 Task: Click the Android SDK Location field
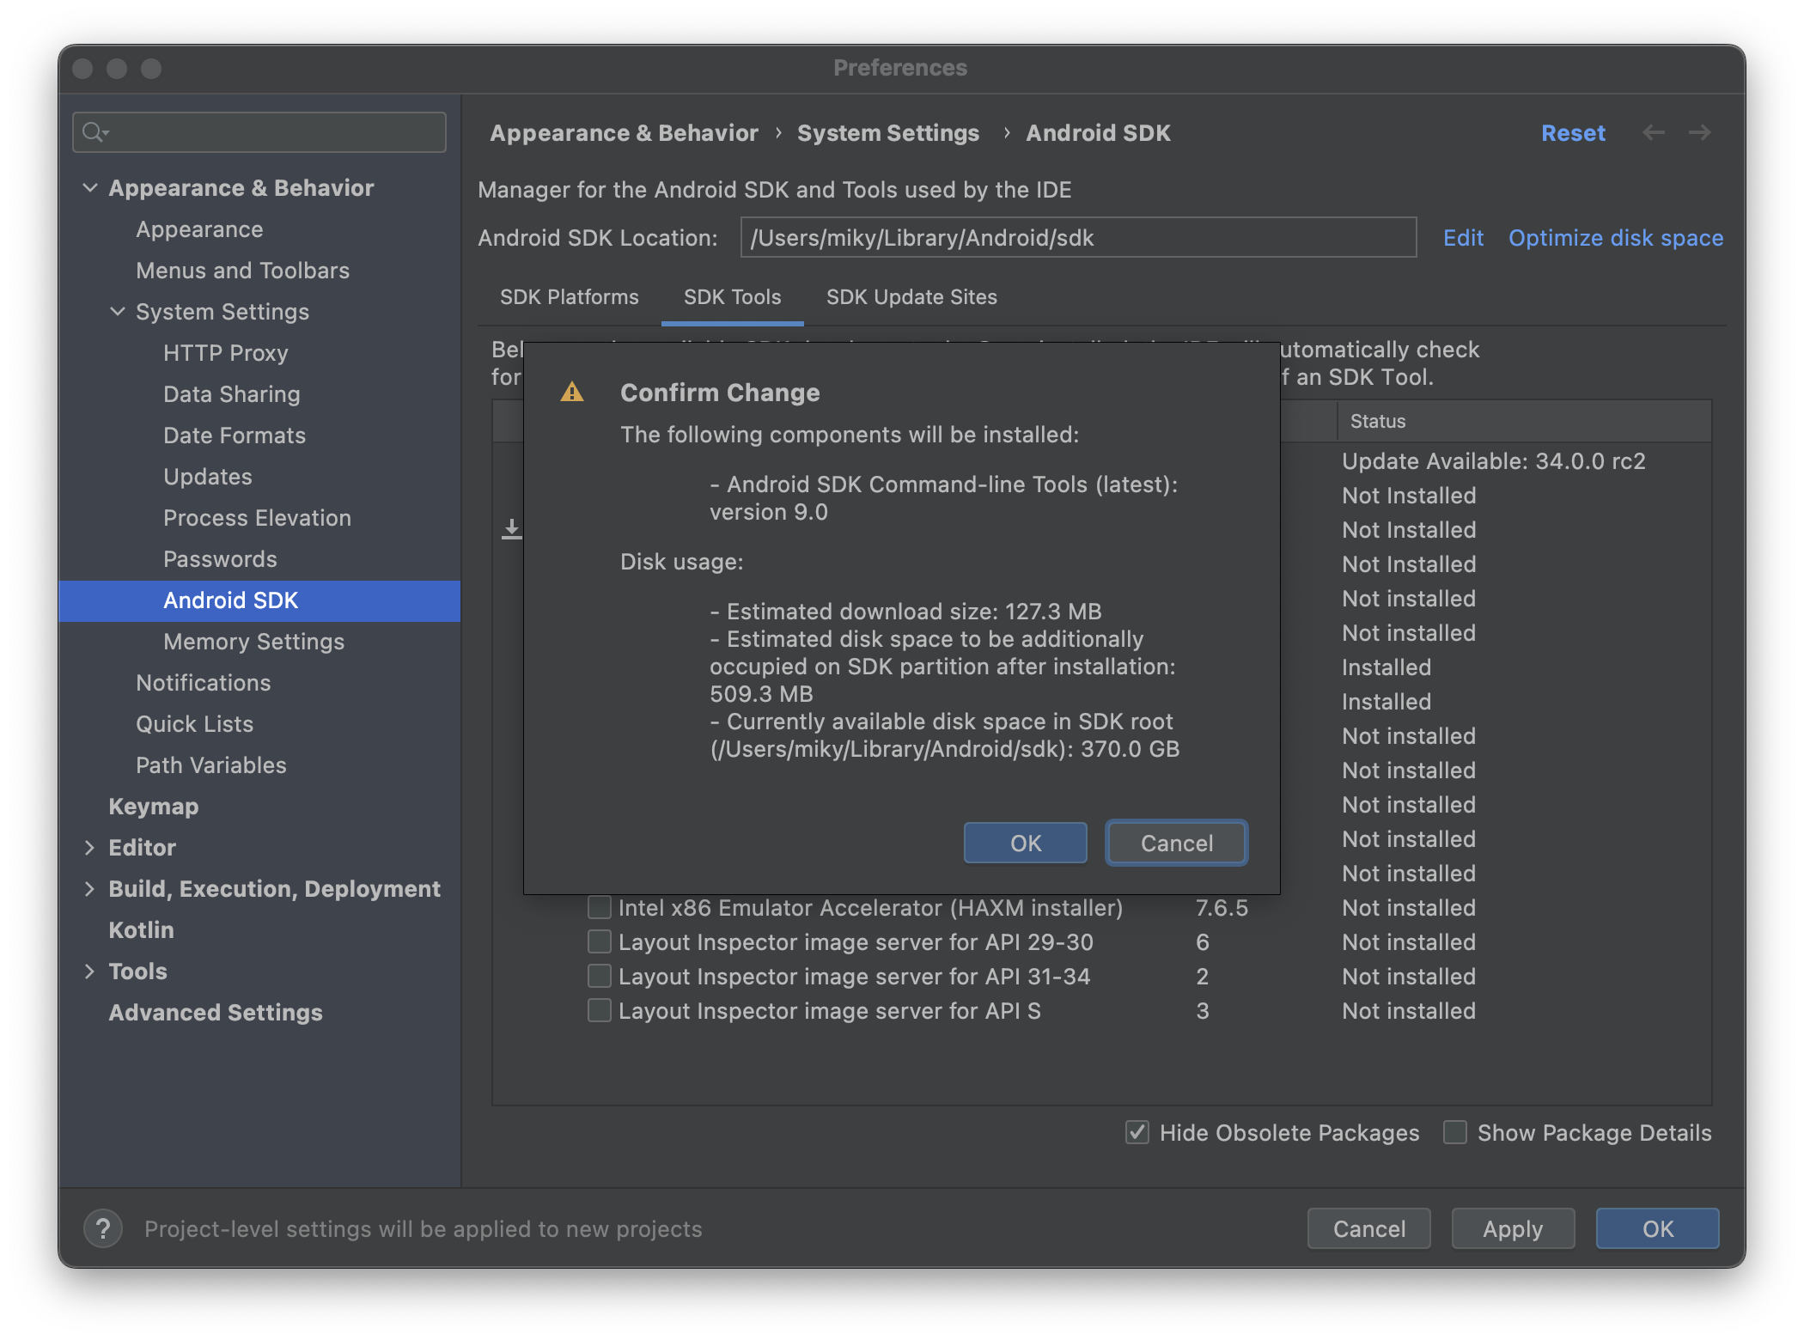pos(1078,238)
